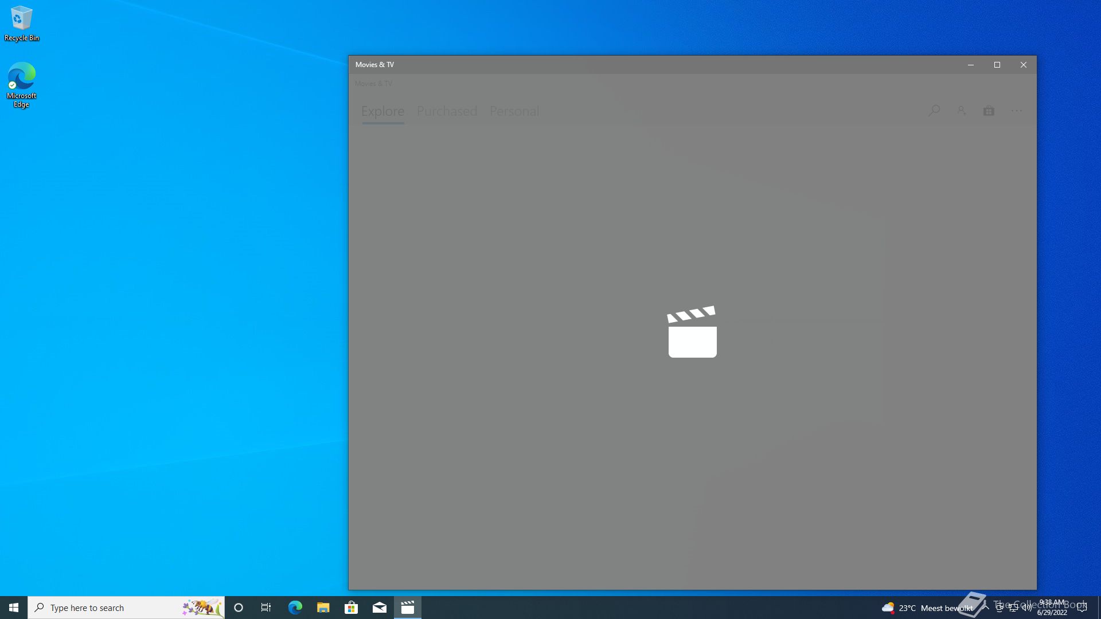Screen dimensions: 1101x619
Task: Activate Cortana on the taskbar
Action: [239, 608]
